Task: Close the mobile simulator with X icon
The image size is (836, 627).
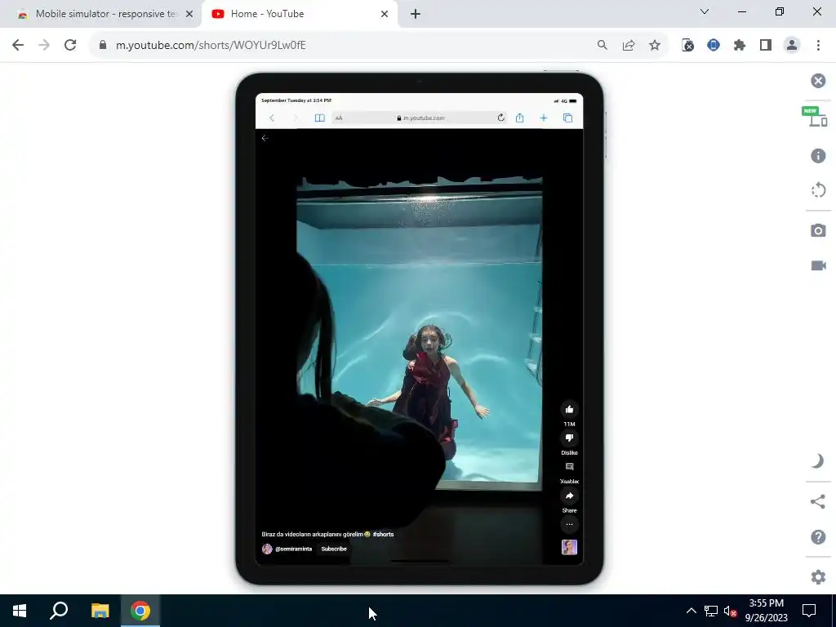Action: 818,81
